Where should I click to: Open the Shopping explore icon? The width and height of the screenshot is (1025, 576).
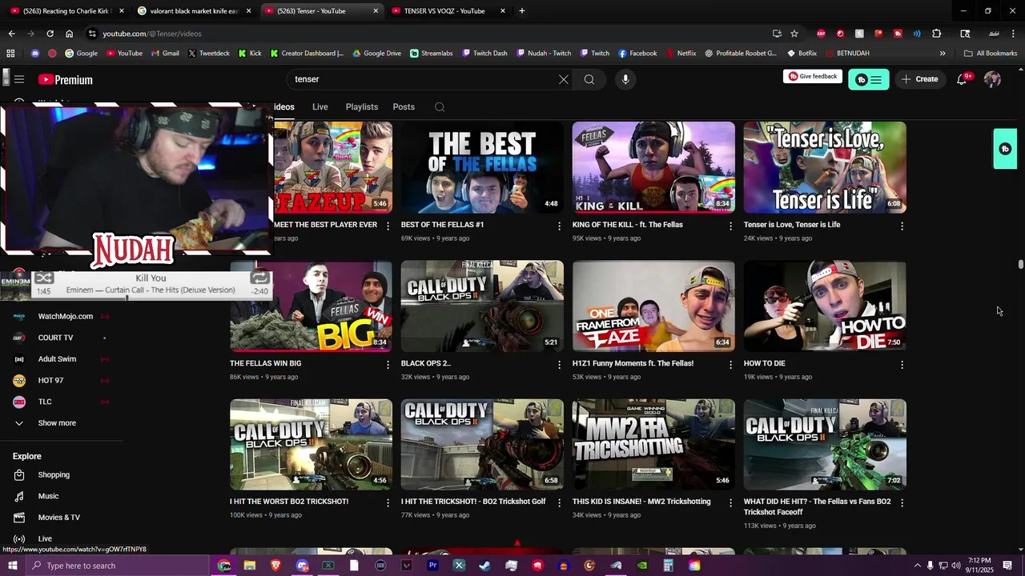(19, 475)
